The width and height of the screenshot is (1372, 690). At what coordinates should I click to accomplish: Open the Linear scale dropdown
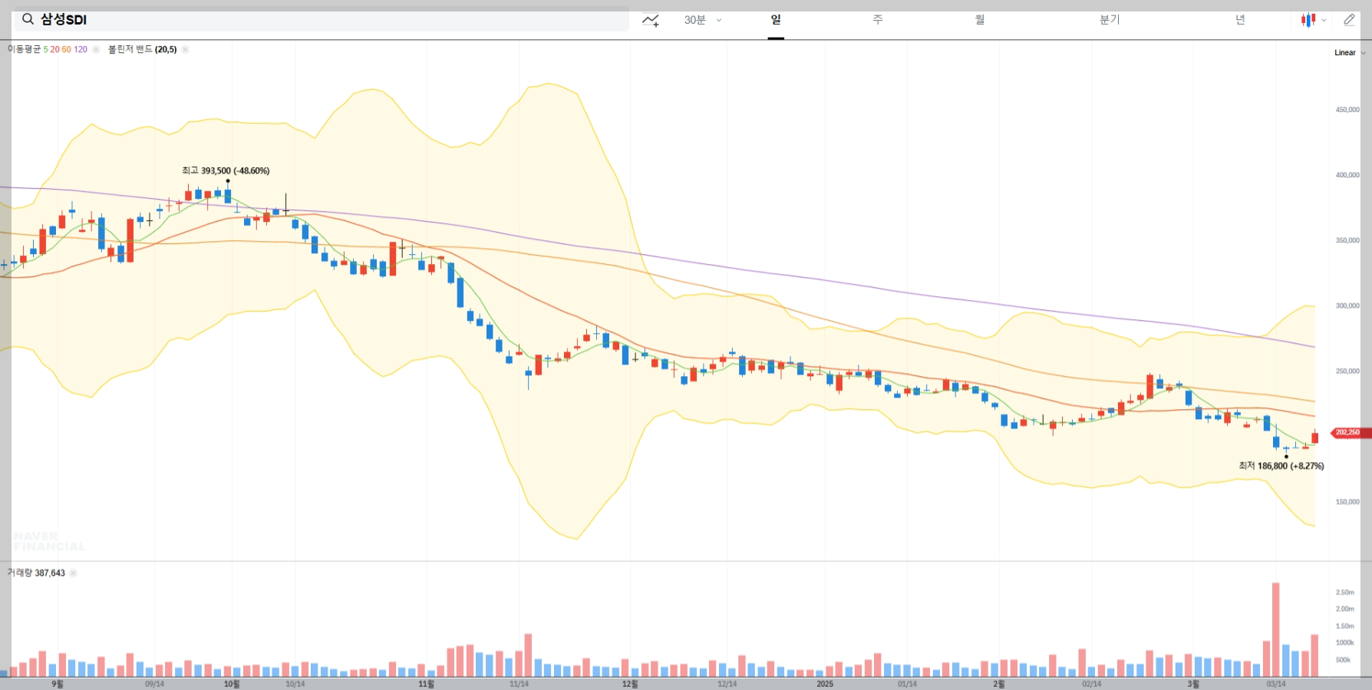click(x=1350, y=53)
